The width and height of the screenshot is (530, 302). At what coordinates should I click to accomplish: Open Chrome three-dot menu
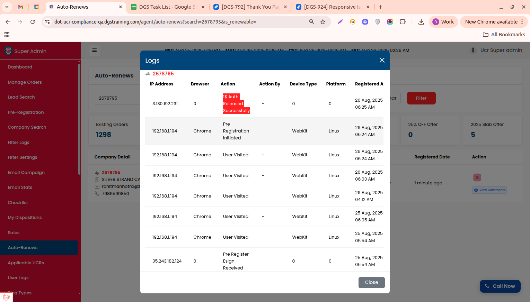click(522, 22)
